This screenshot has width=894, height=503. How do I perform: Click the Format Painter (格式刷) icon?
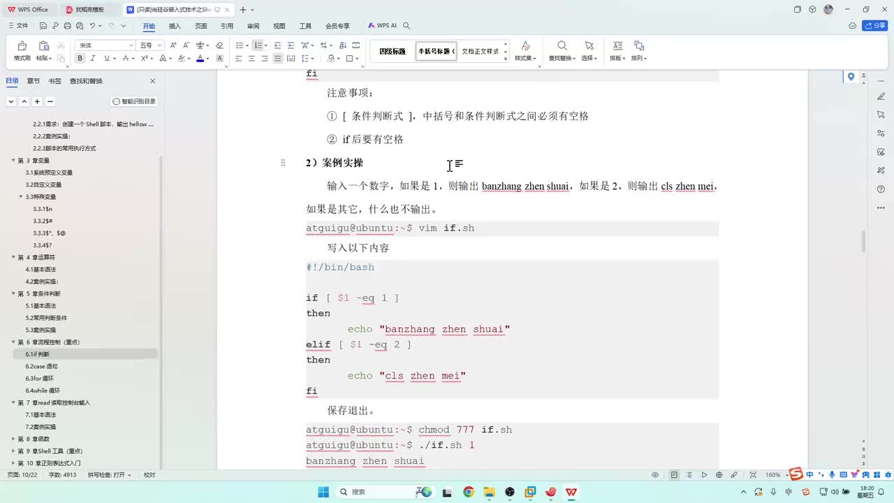22,46
